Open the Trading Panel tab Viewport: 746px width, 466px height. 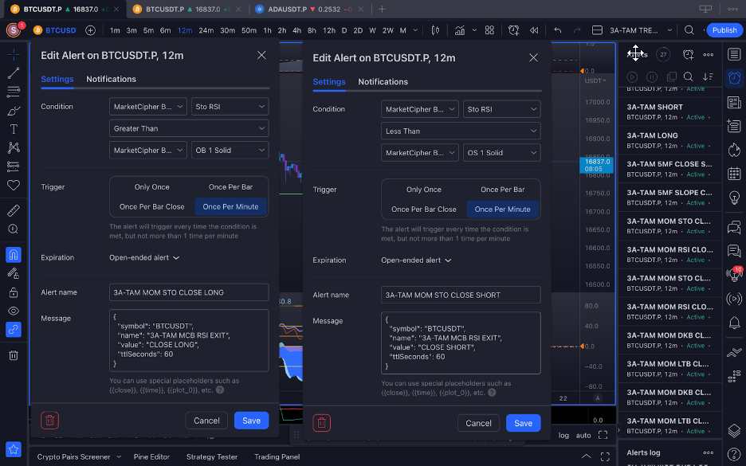coord(277,457)
